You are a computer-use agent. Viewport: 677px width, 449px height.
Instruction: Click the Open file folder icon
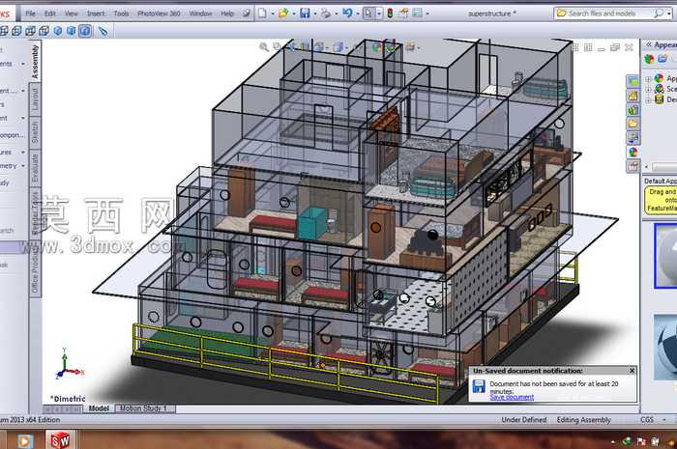283,14
